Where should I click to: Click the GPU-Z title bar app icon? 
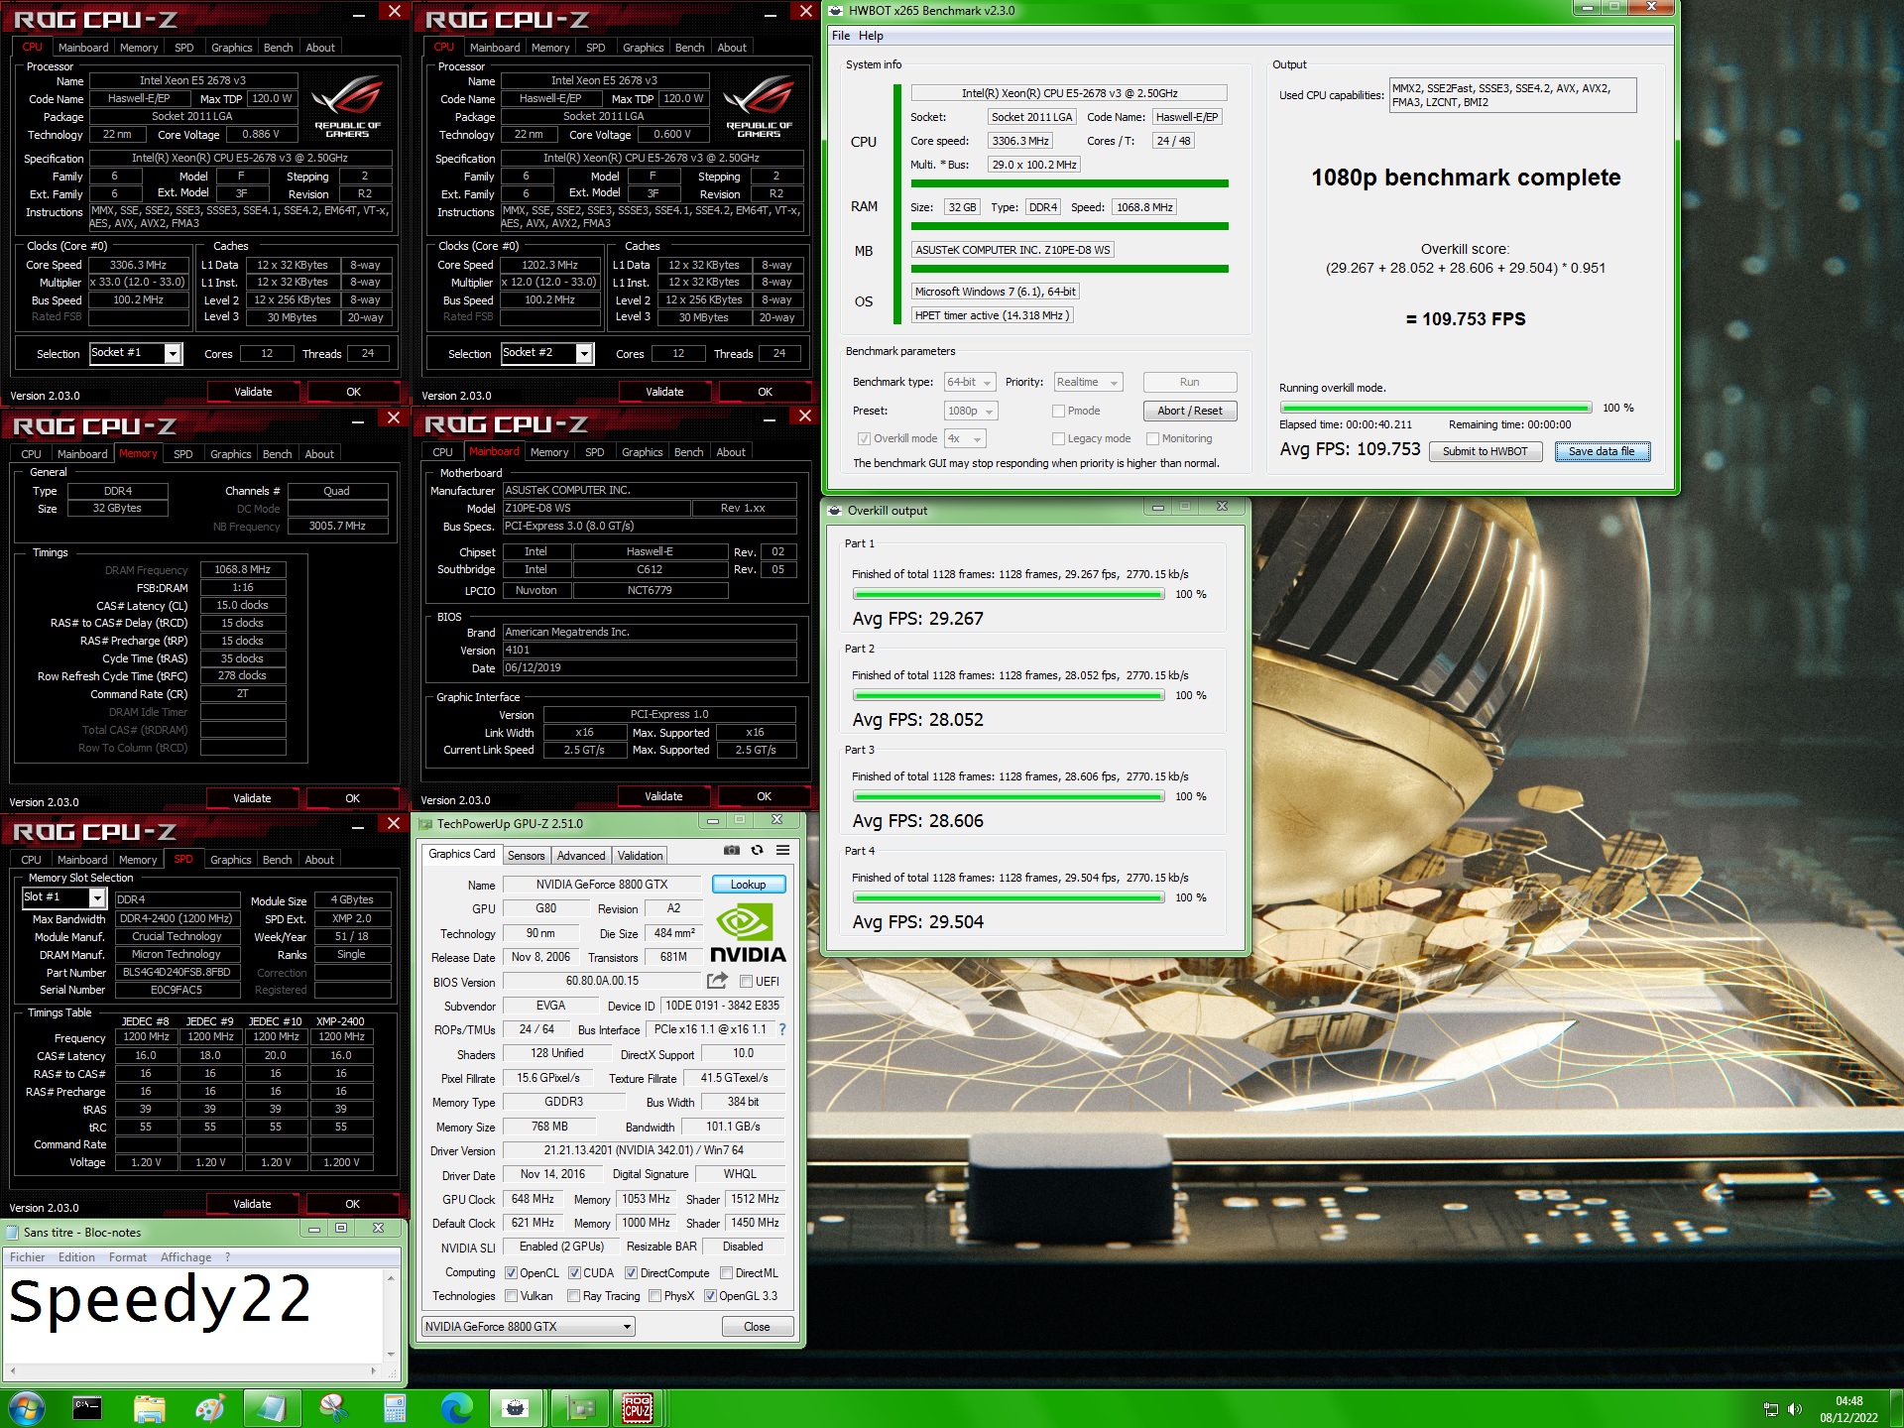click(426, 823)
